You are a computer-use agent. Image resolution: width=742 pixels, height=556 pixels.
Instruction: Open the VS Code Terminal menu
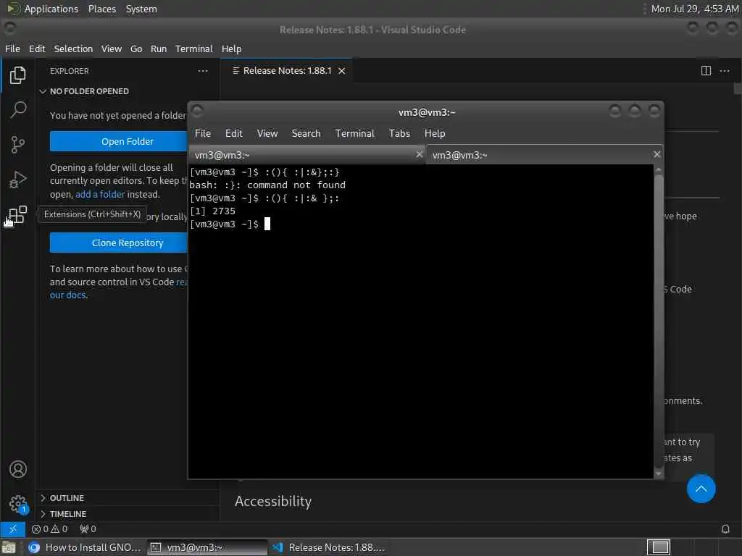click(x=193, y=49)
